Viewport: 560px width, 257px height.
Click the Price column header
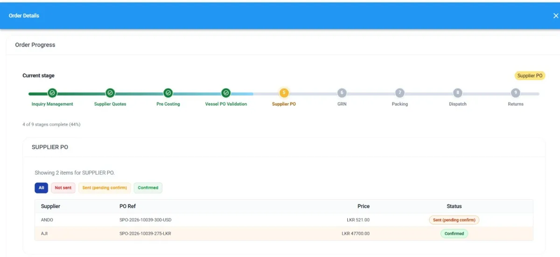tap(364, 206)
